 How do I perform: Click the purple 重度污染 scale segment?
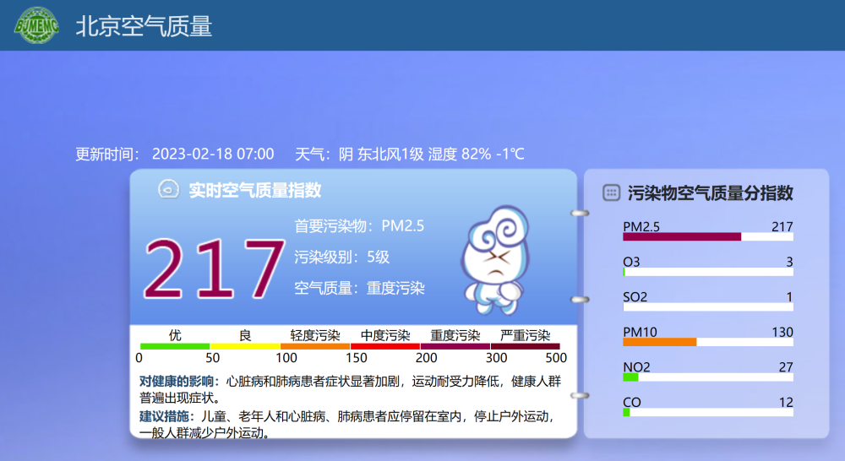[455, 346]
